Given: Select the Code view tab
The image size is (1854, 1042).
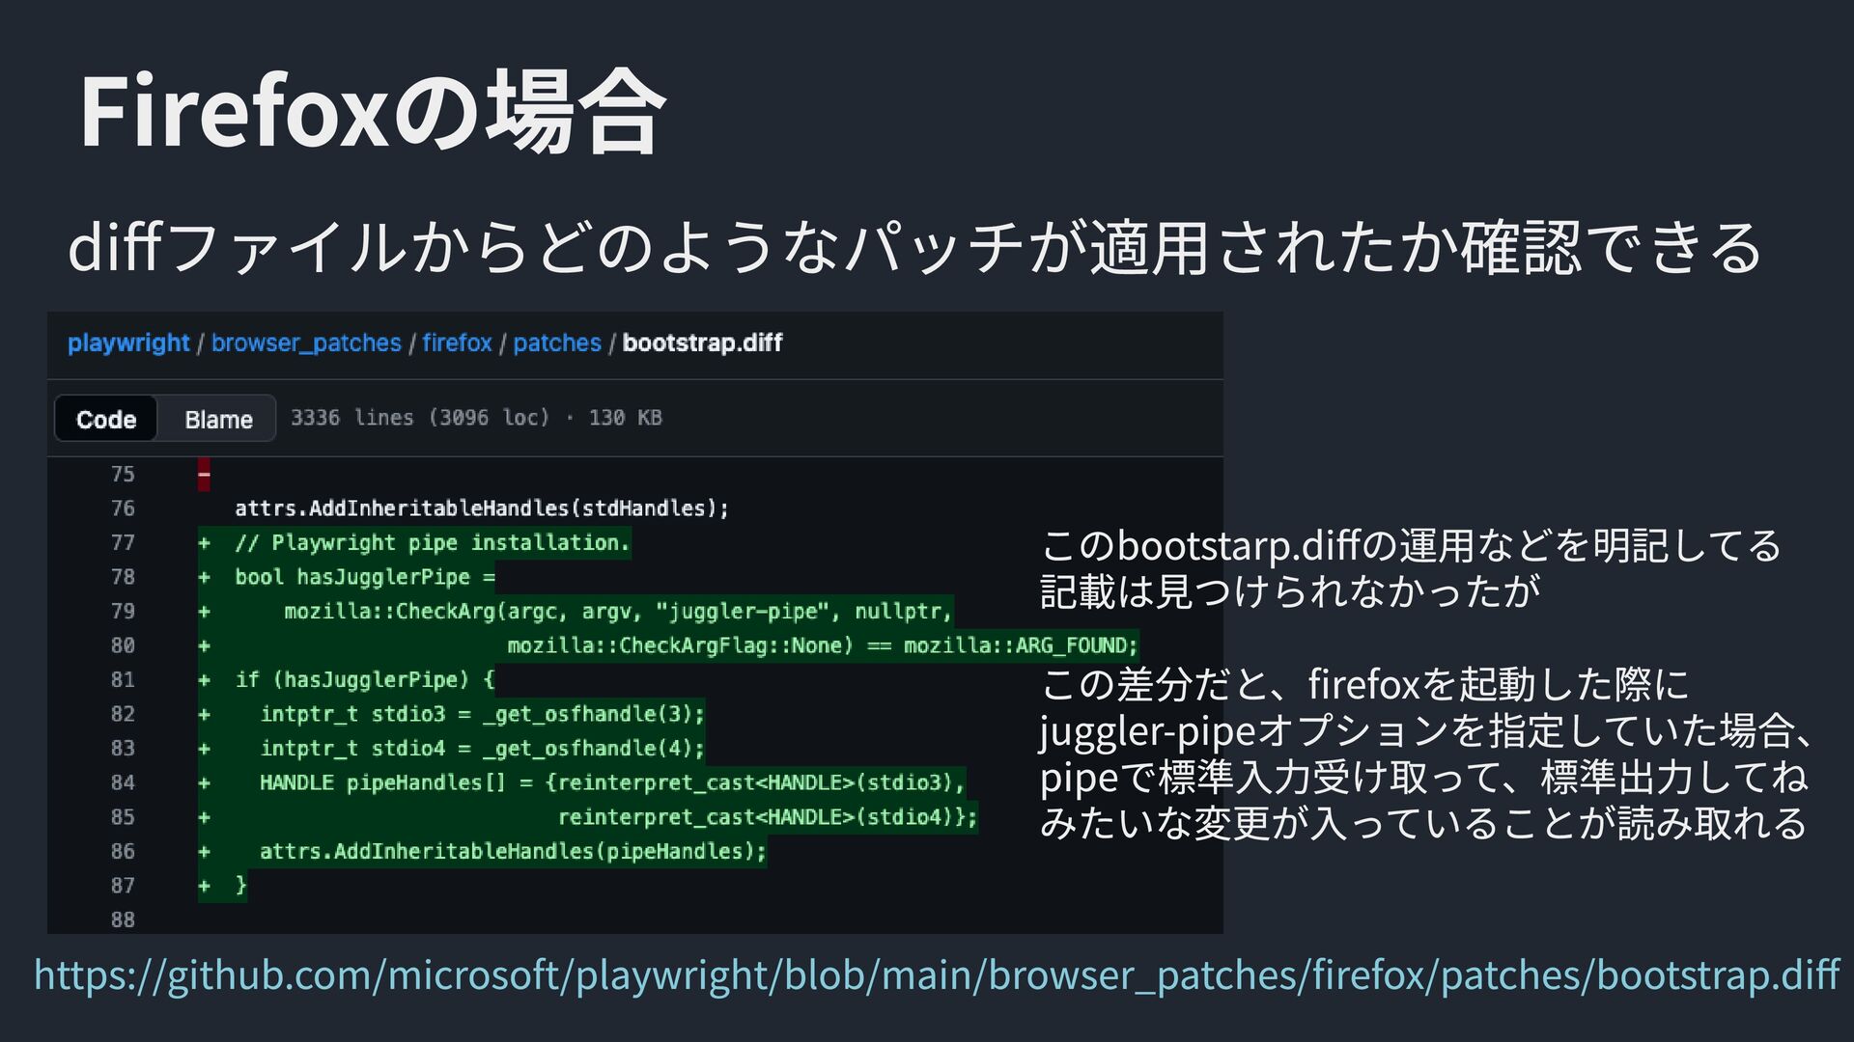Looking at the screenshot, I should tap(106, 420).
